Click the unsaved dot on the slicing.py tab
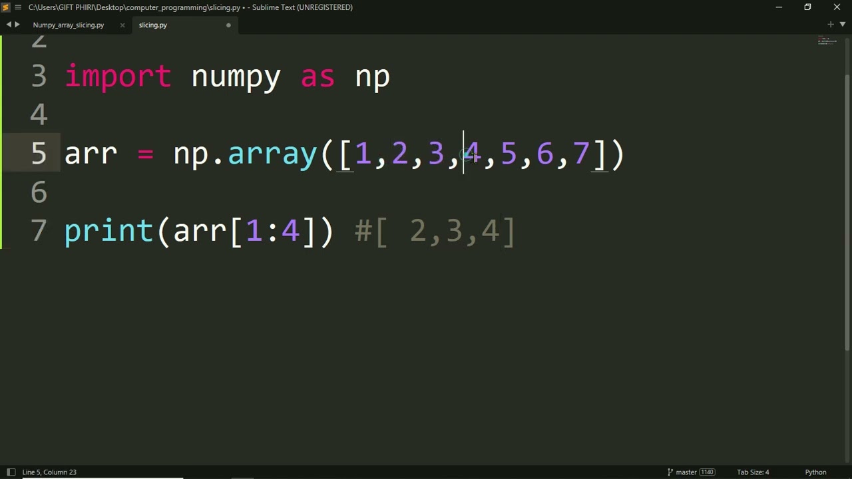 (228, 25)
